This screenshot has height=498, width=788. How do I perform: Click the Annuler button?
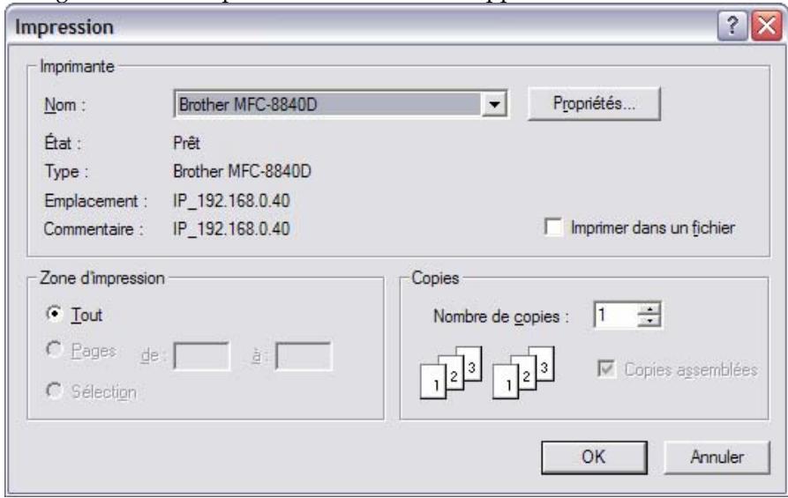pos(717,457)
